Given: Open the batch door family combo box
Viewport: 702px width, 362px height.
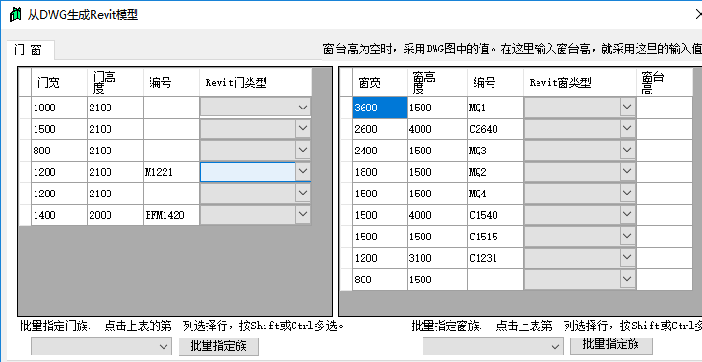Looking at the screenshot, I should 101,346.
